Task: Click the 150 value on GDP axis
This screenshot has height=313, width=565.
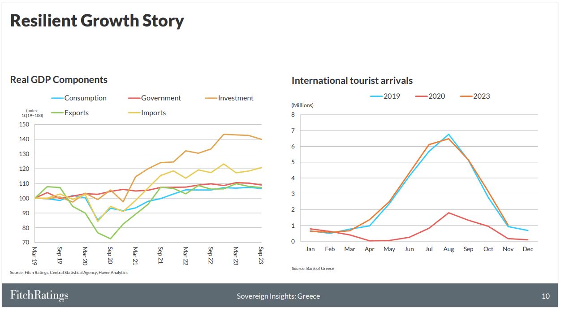Action: point(24,125)
